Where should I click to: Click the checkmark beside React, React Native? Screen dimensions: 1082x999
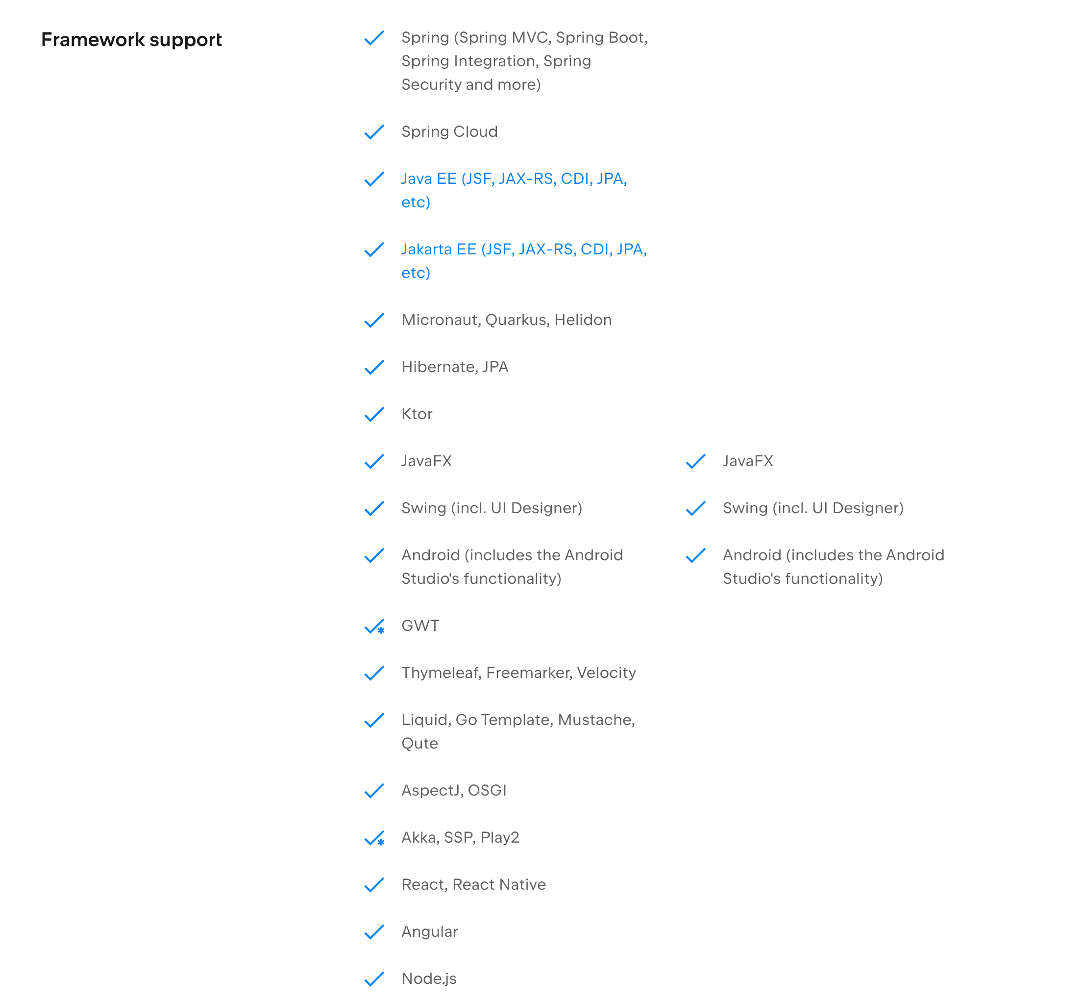click(374, 885)
